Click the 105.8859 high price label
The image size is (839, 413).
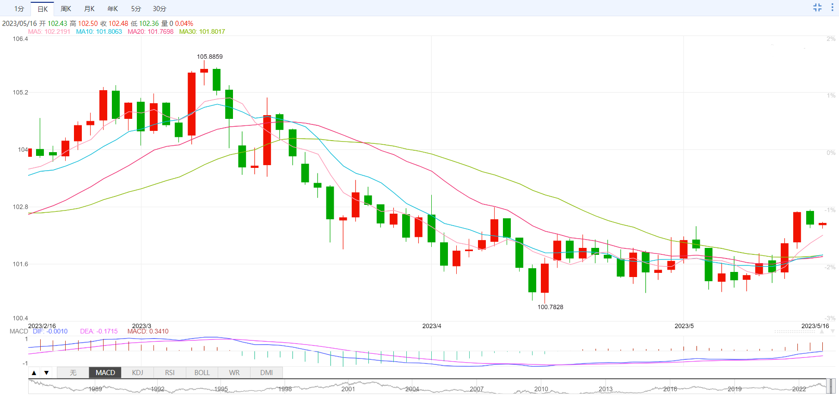coord(210,56)
